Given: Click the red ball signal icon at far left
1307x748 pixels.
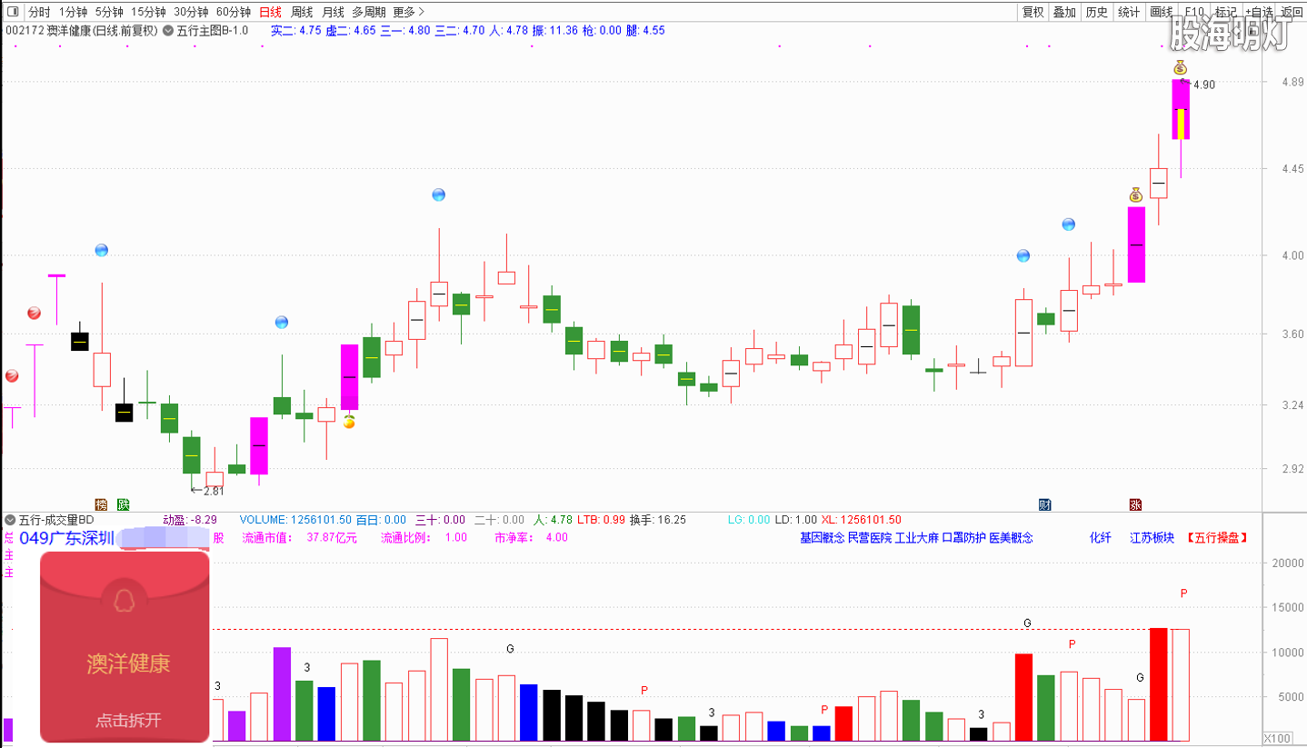Looking at the screenshot, I should point(12,375).
